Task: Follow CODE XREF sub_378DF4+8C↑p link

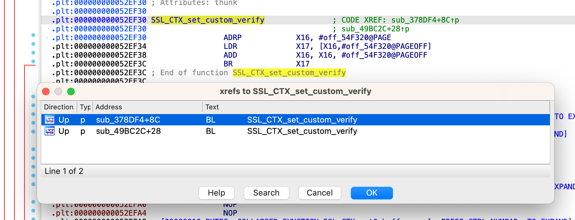Action: 425,20
